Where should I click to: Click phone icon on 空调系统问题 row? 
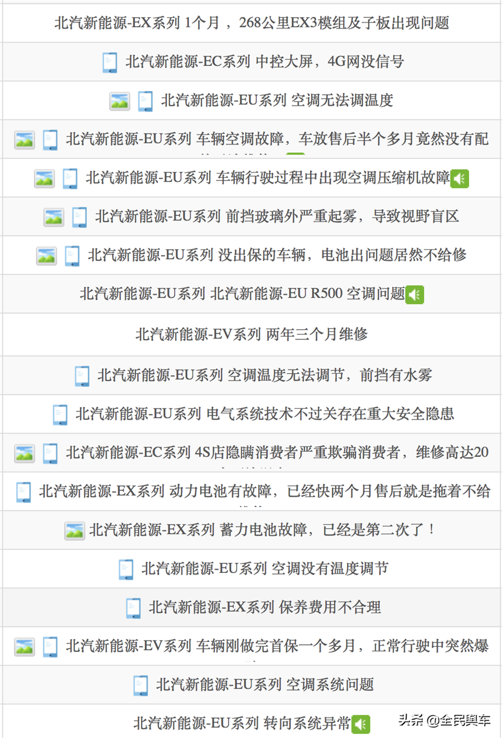click(x=141, y=685)
